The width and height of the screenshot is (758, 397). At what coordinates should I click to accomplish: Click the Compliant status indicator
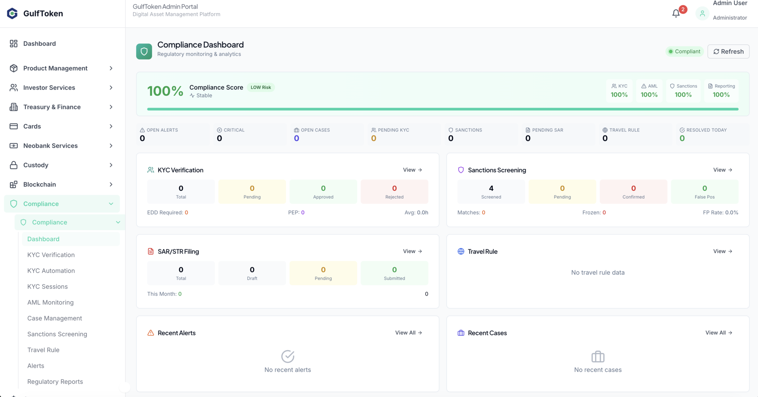tap(684, 51)
